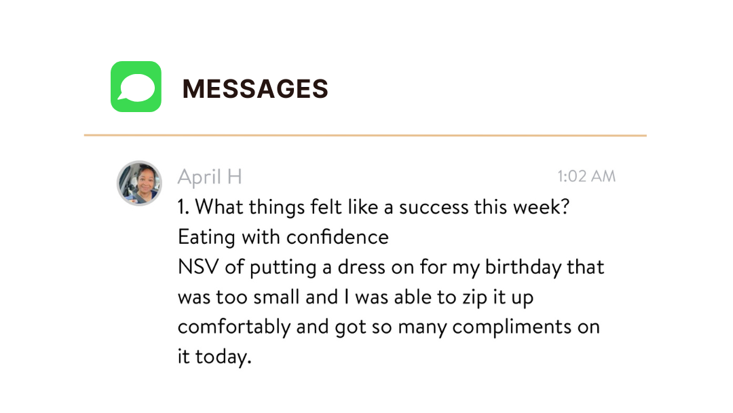The height and width of the screenshot is (413, 733).
Task: Open April H's profile photo
Action: [x=139, y=183]
